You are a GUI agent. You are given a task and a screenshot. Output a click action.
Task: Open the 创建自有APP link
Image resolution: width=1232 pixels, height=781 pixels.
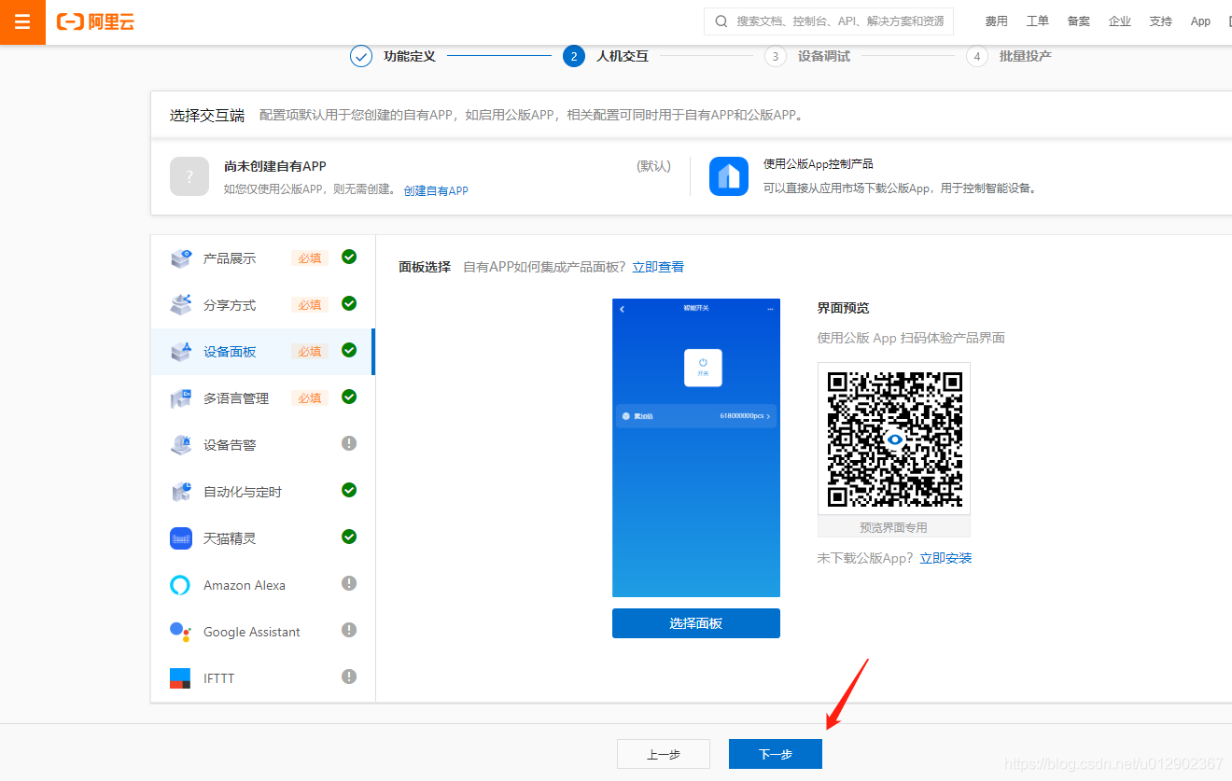(x=436, y=190)
